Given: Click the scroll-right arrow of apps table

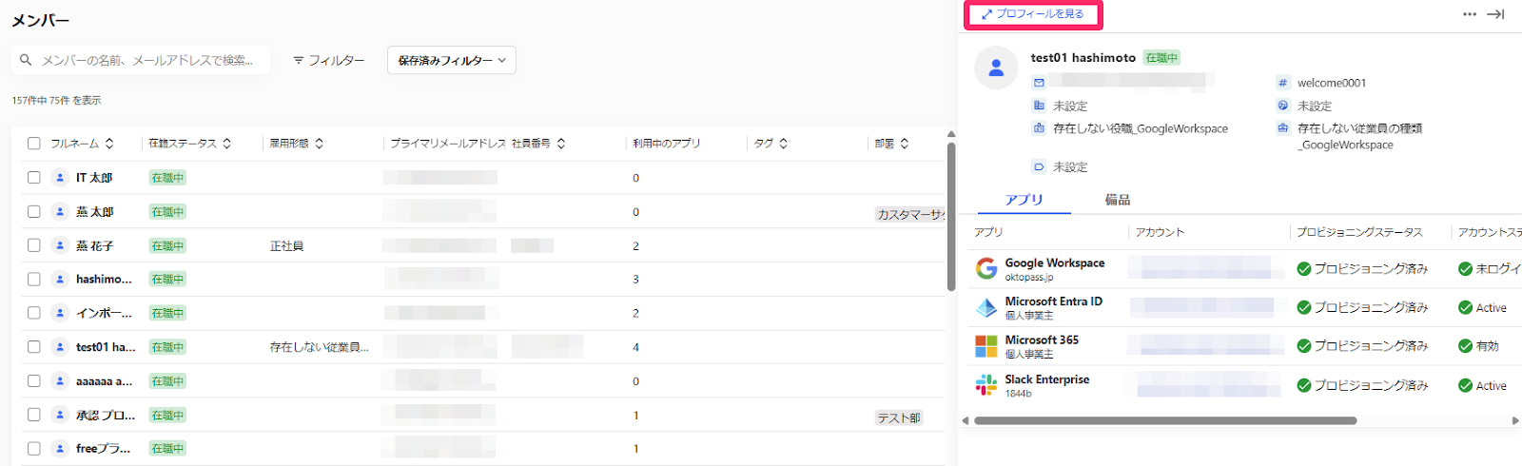Looking at the screenshot, I should [1515, 420].
